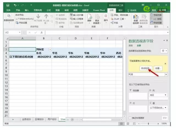
Task: Open the 地区 column field dropdown
Action: (166, 95)
